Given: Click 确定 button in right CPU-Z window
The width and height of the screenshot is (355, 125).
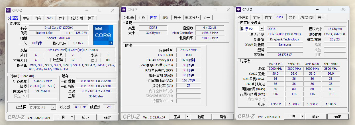Looking at the screenshot, I should [338, 116].
